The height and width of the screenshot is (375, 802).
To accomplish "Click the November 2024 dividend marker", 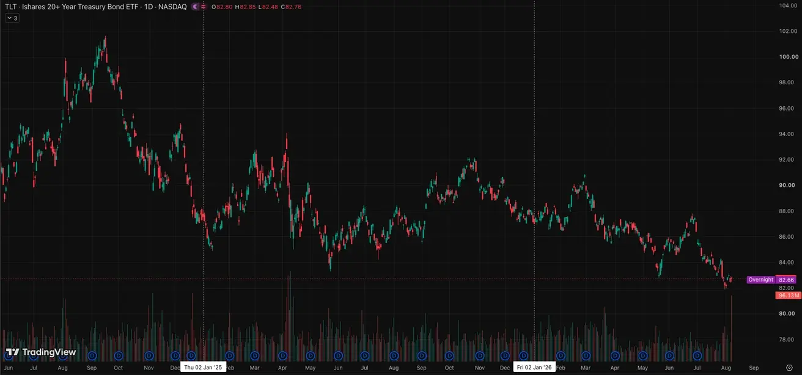I will (149, 355).
